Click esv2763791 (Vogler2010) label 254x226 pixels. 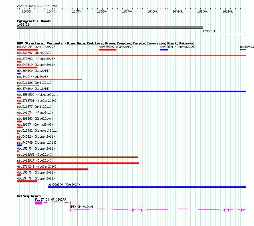coord(37,101)
